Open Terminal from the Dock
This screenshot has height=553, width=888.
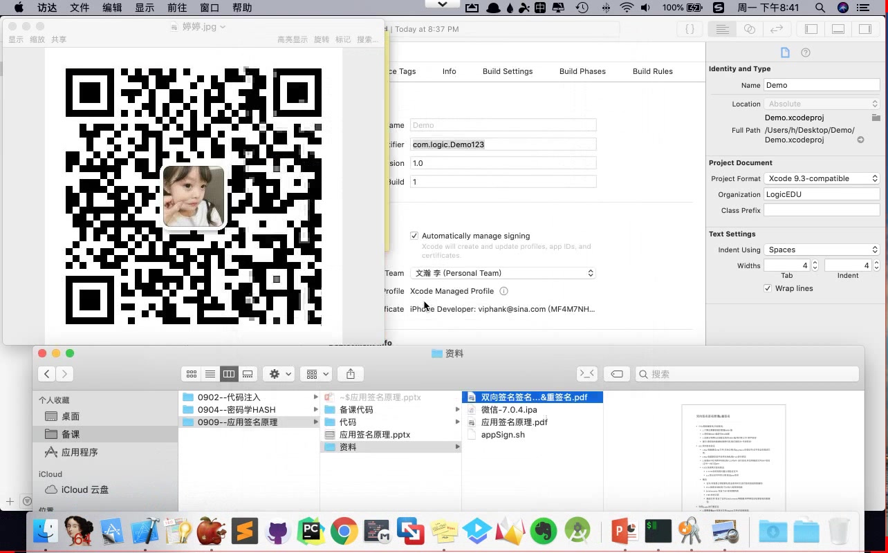(658, 532)
